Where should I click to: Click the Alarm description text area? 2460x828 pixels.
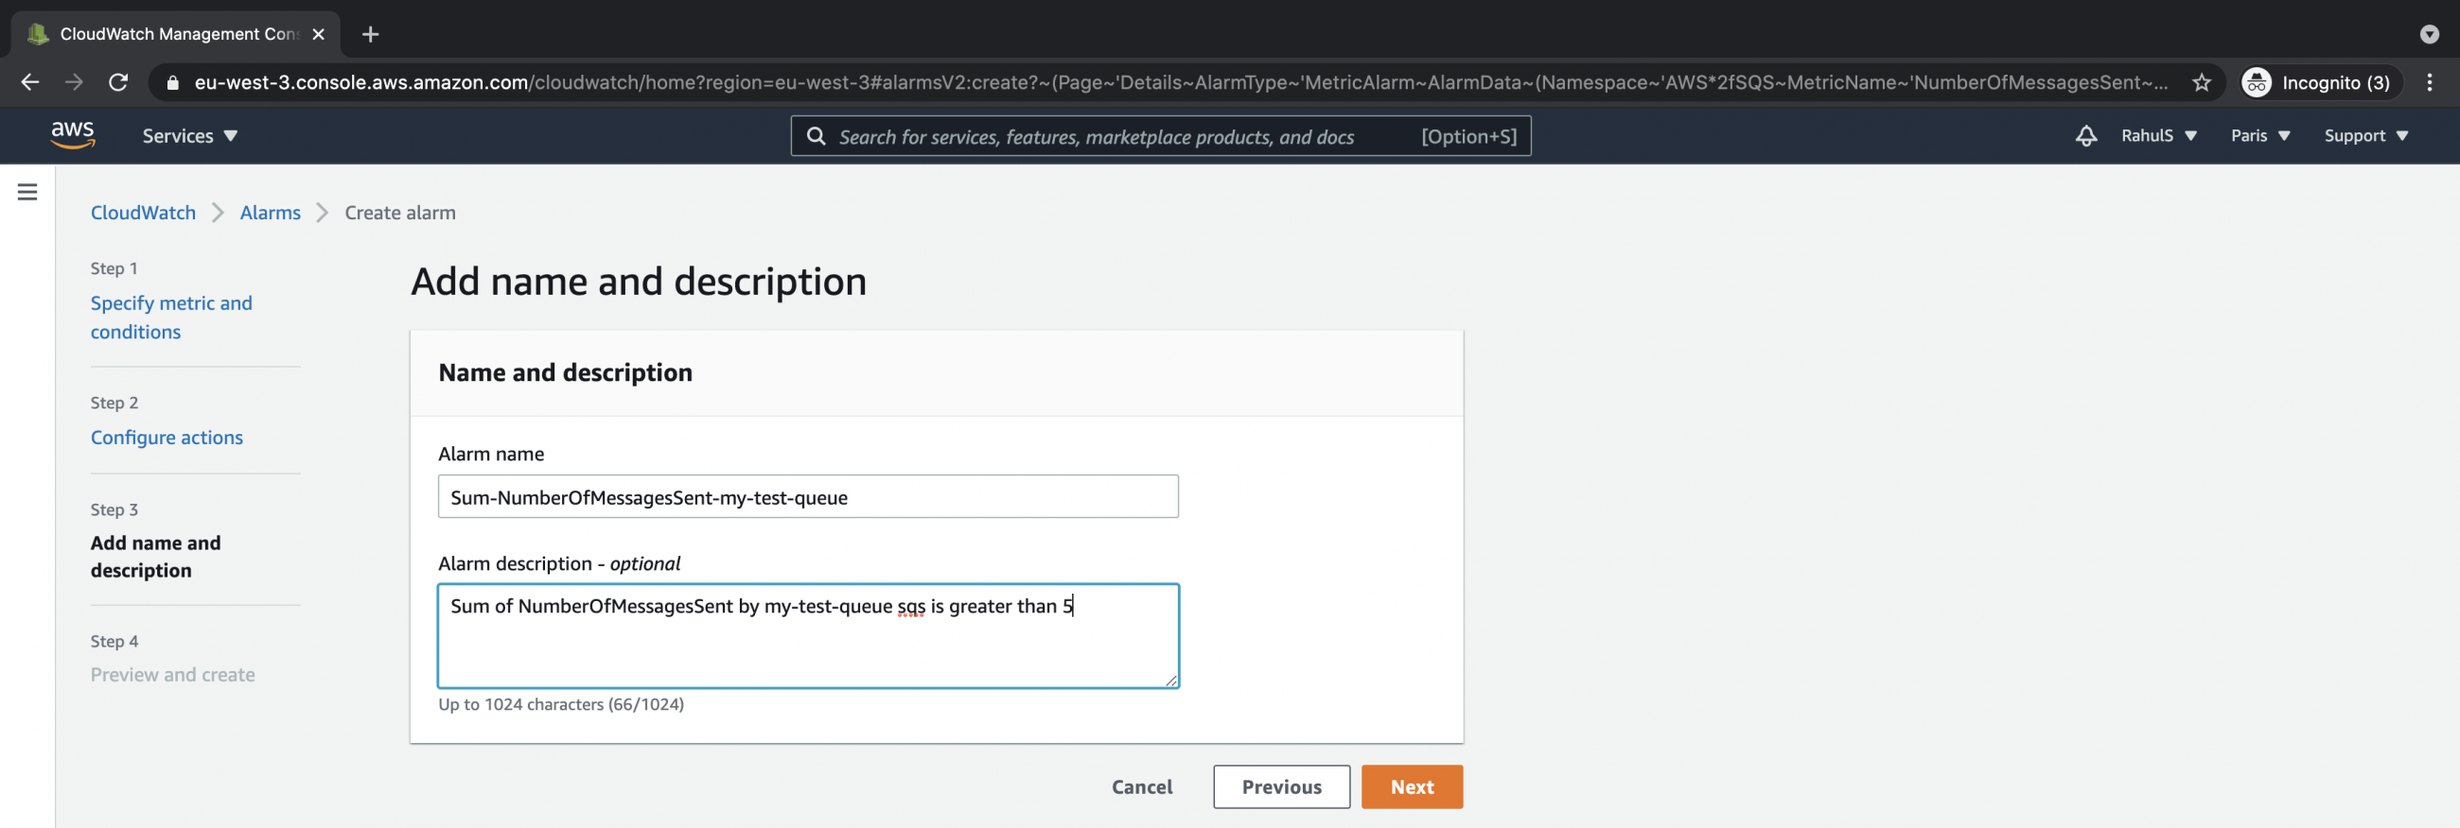click(808, 636)
